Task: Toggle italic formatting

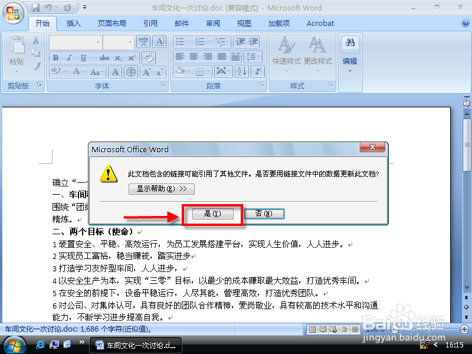Action: point(69,58)
